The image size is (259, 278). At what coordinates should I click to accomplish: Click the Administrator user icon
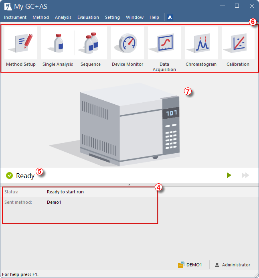[x=217, y=265]
